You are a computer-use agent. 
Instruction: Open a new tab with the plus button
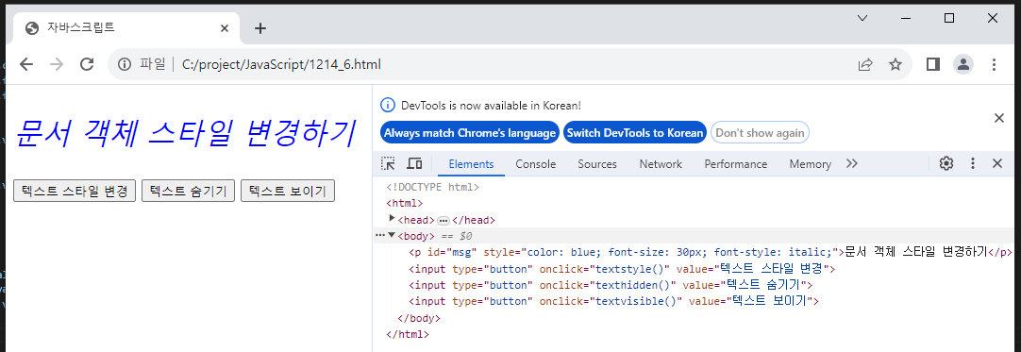259,28
